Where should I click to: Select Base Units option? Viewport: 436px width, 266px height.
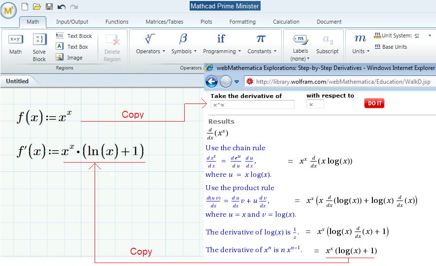click(x=391, y=47)
